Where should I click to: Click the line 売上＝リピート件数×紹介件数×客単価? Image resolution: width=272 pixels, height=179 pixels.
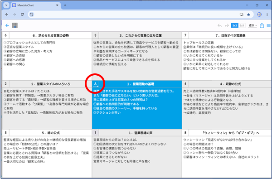coord(29,149)
